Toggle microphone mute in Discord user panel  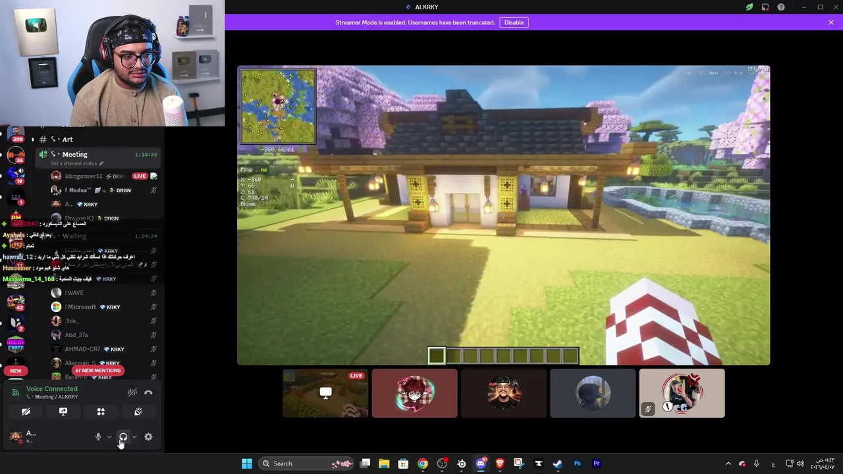pos(98,436)
